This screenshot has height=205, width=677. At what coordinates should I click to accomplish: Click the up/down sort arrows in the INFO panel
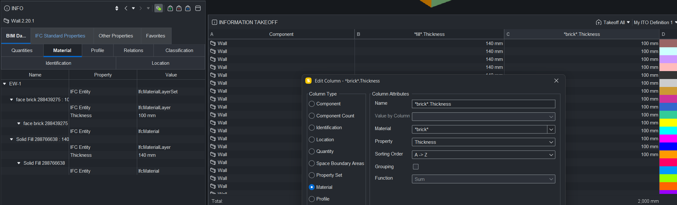pyautogui.click(x=117, y=8)
